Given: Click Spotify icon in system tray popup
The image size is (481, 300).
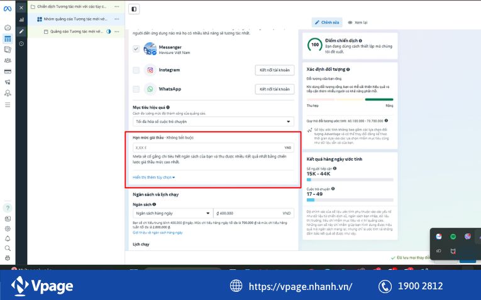Looking at the screenshot, I should (453, 237).
